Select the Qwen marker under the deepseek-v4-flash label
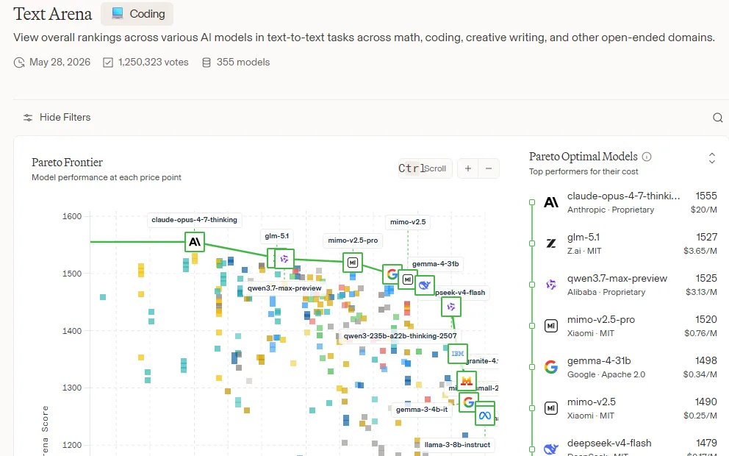The width and height of the screenshot is (729, 456). 451,307
